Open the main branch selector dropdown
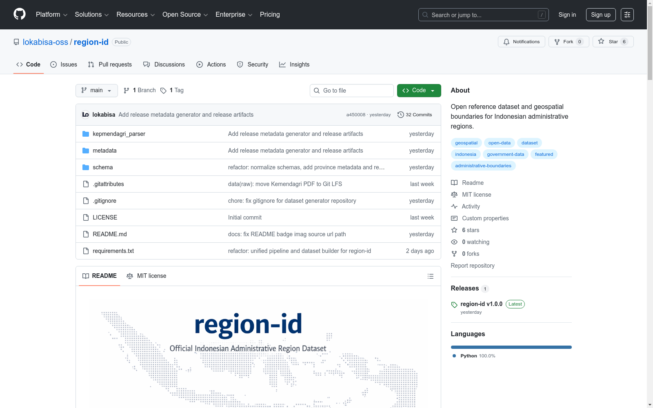Image resolution: width=653 pixels, height=408 pixels. 97,91
